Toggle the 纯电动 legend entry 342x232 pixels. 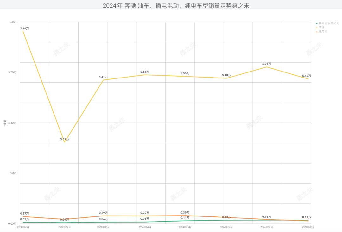click(x=323, y=31)
